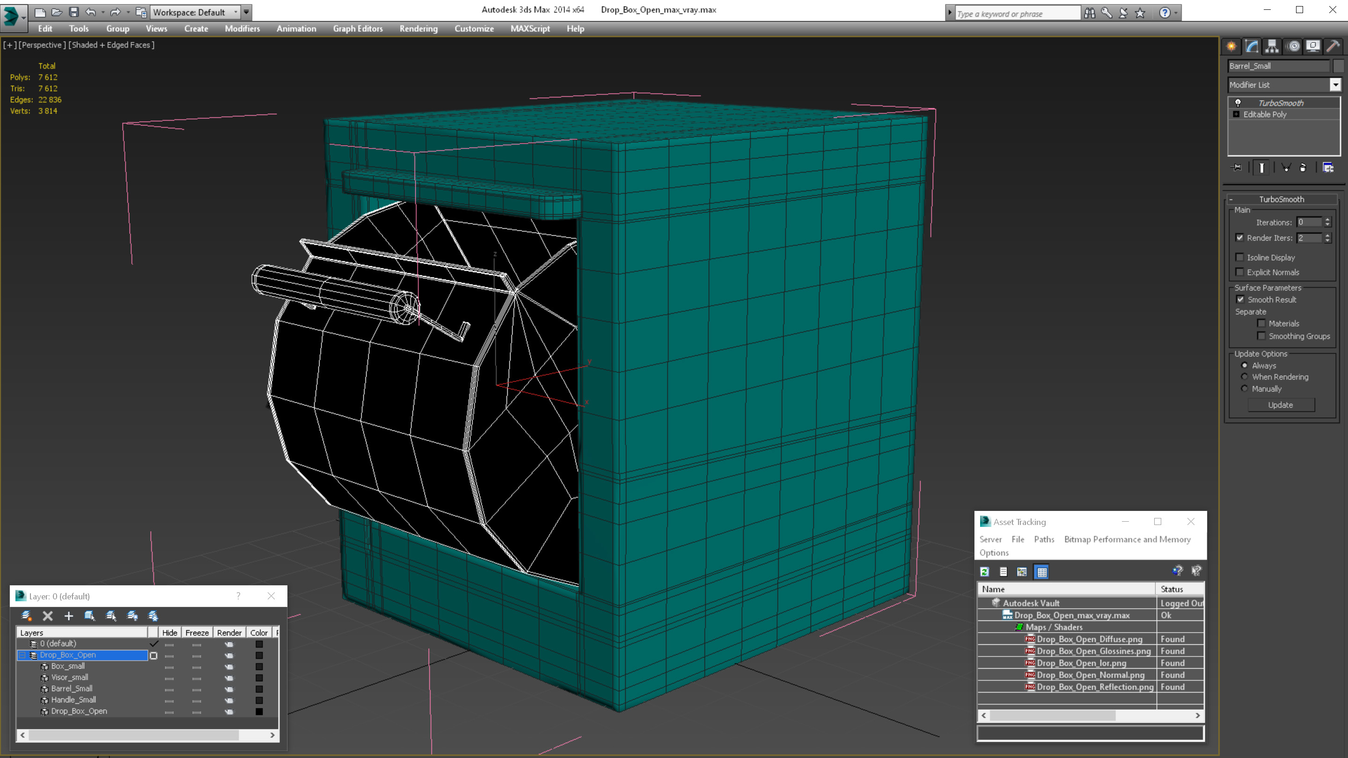Open the Modifiers menu
The height and width of the screenshot is (758, 1348).
point(242,29)
